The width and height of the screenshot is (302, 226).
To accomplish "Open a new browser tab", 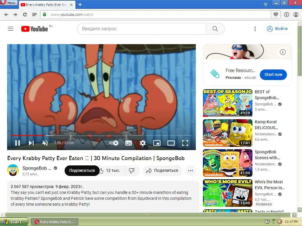I will point(80,5).
